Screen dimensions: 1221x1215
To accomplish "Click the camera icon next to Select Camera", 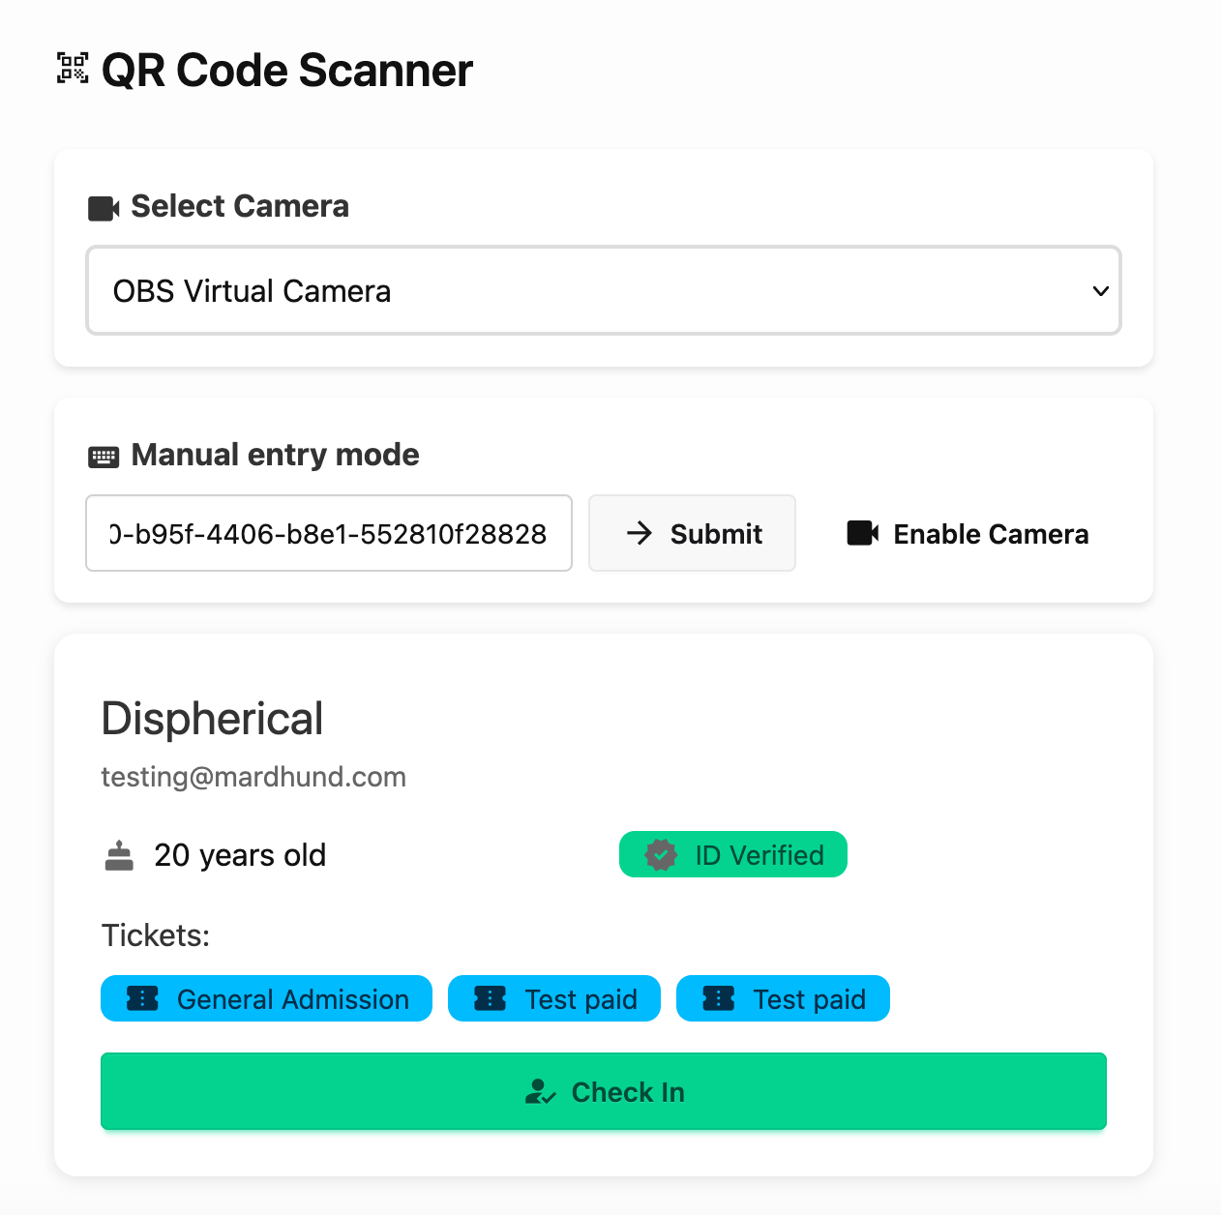I will point(104,208).
